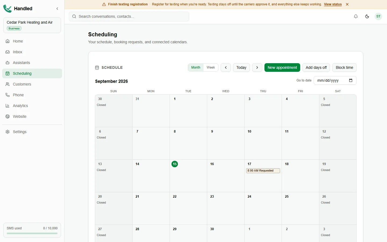Open the Website section
387x242 pixels.
pyautogui.click(x=32, y=116)
